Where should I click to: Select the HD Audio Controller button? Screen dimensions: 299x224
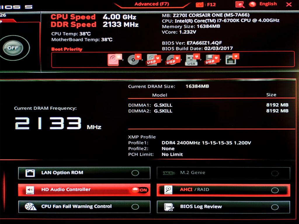point(84,190)
